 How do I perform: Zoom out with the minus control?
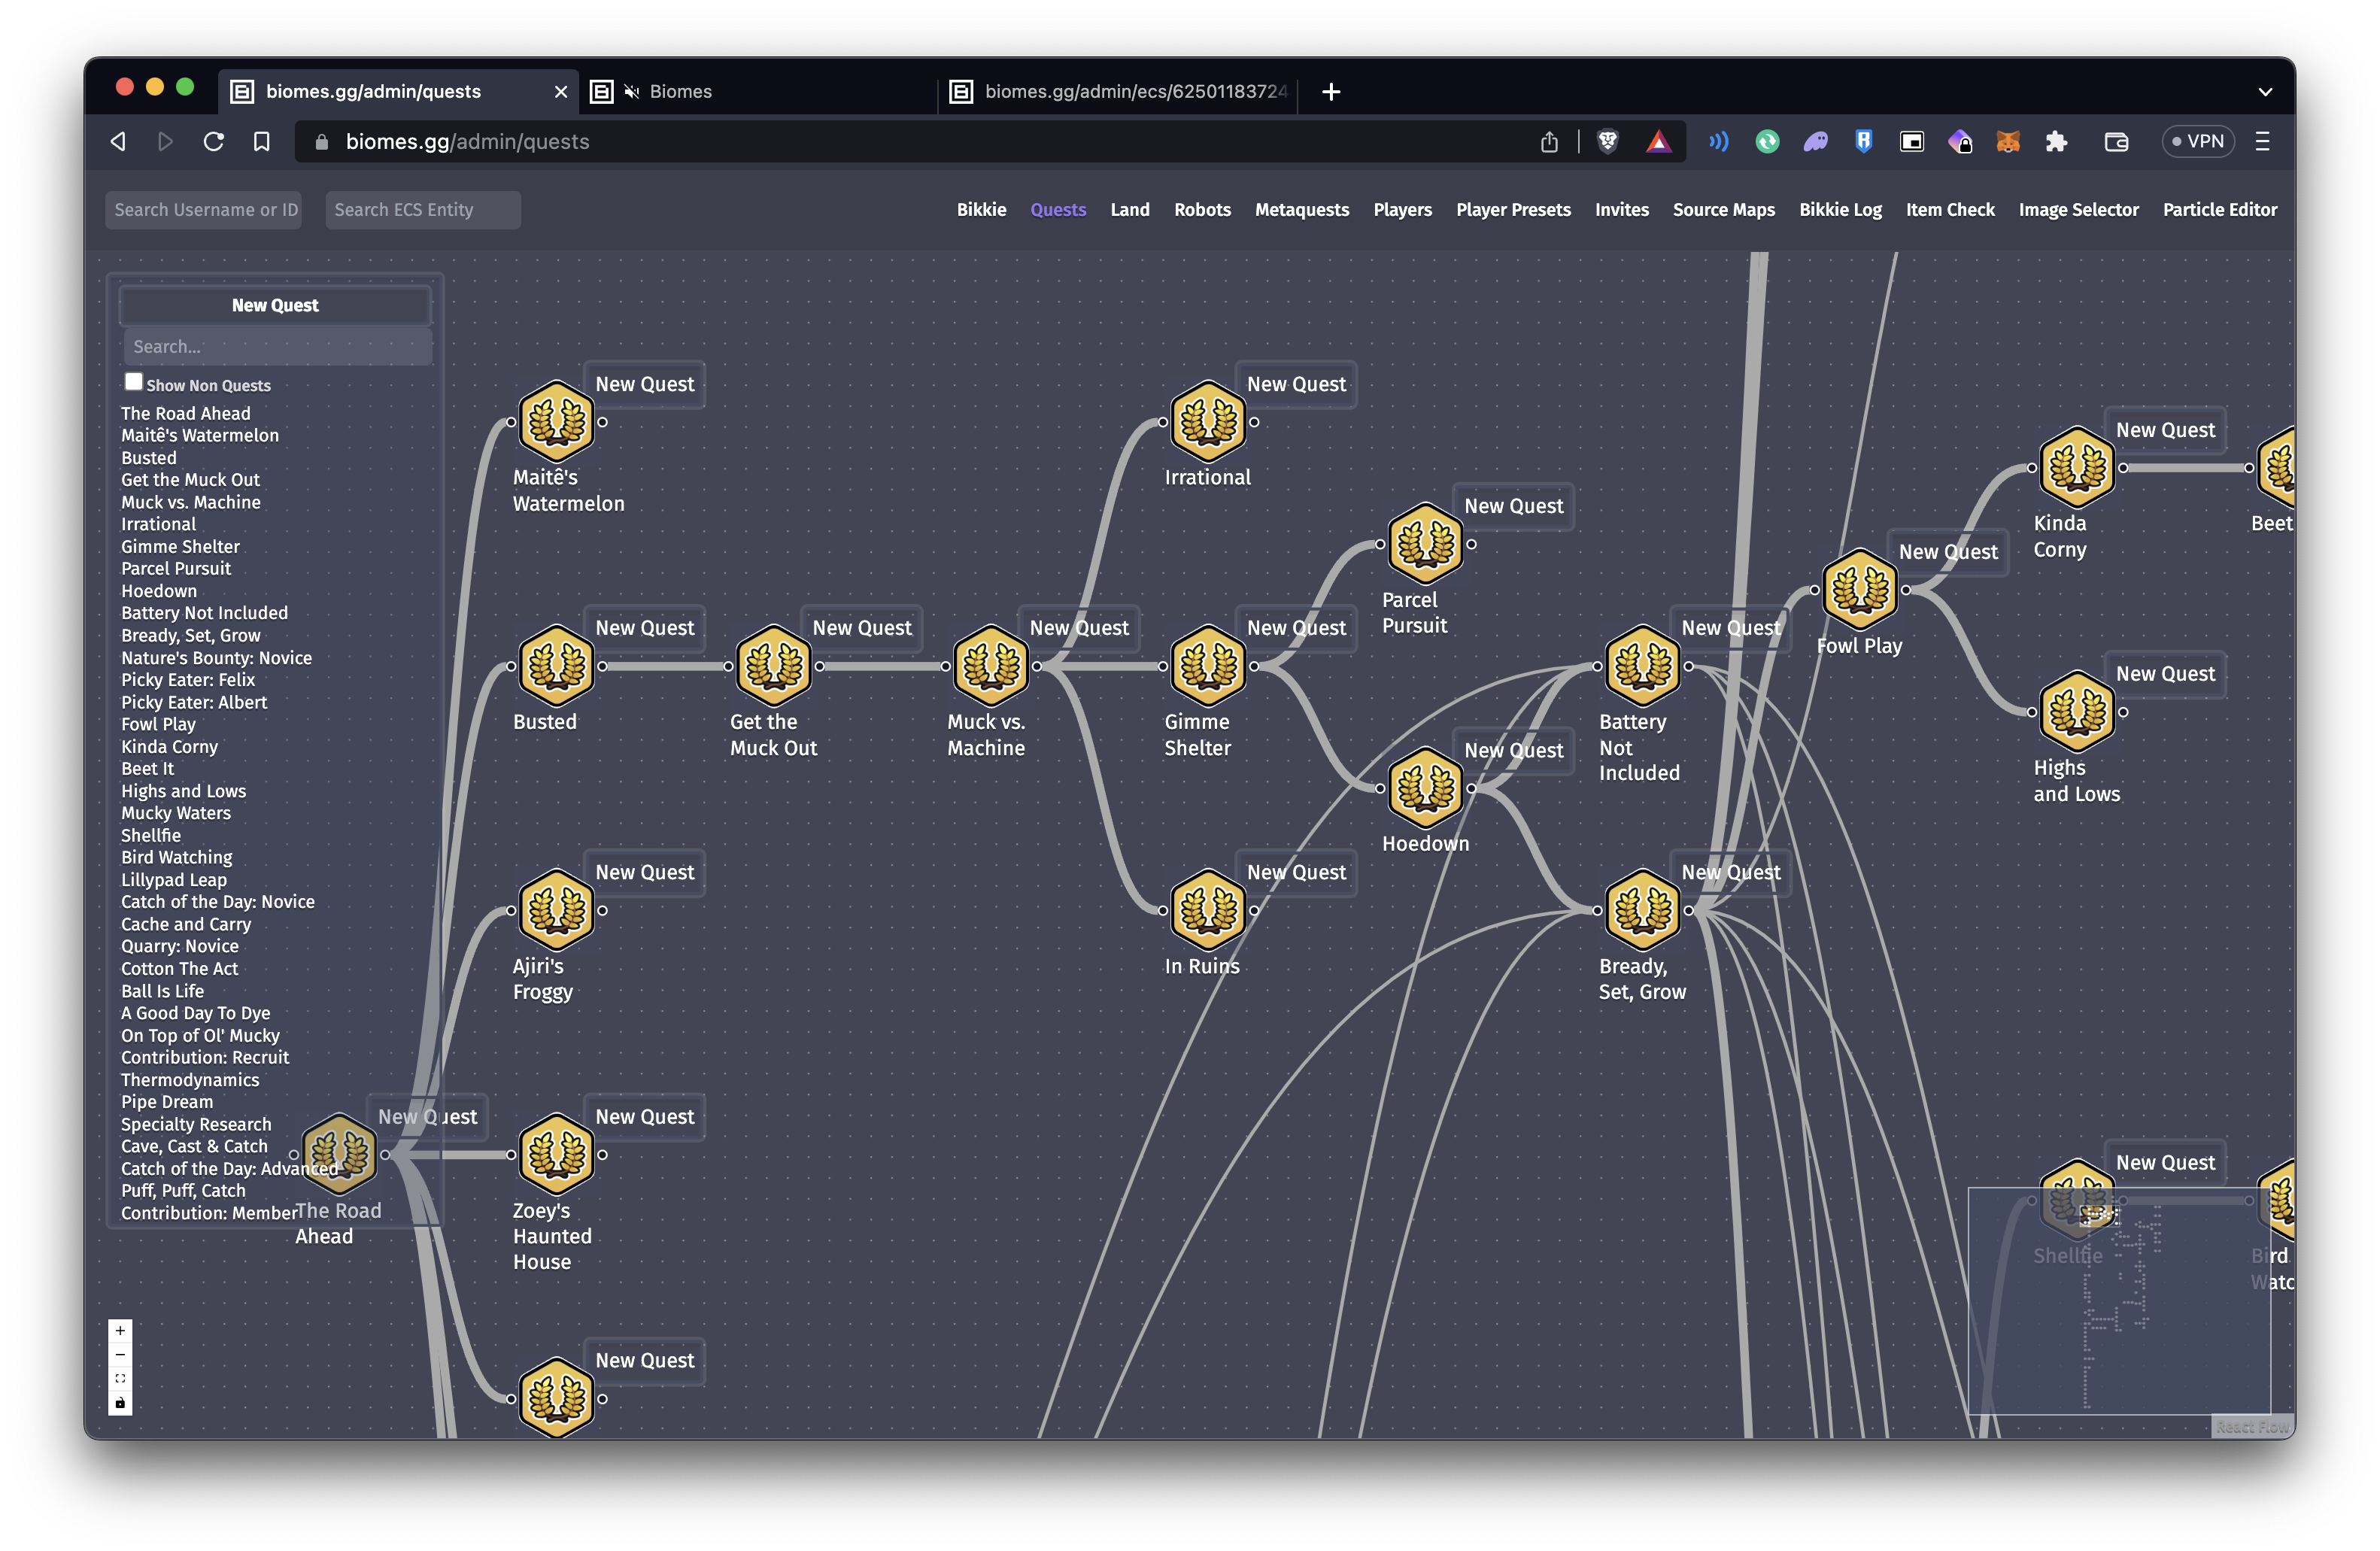[120, 1355]
